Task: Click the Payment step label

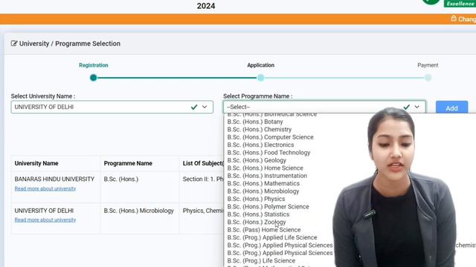Action: (x=428, y=65)
